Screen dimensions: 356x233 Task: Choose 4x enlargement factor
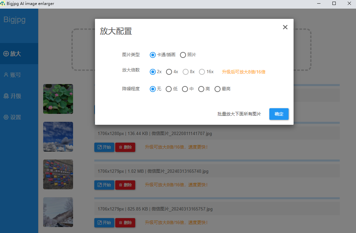pos(169,72)
